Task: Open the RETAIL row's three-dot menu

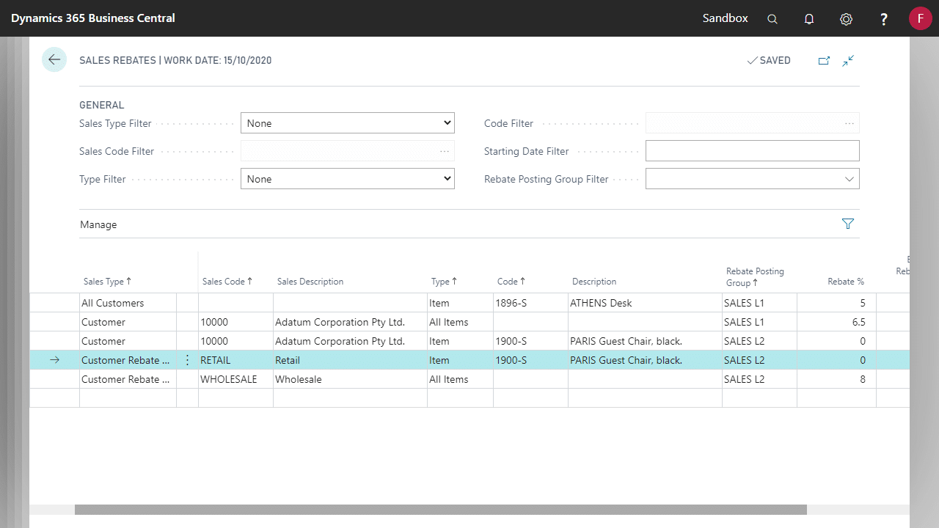Action: pyautogui.click(x=187, y=360)
